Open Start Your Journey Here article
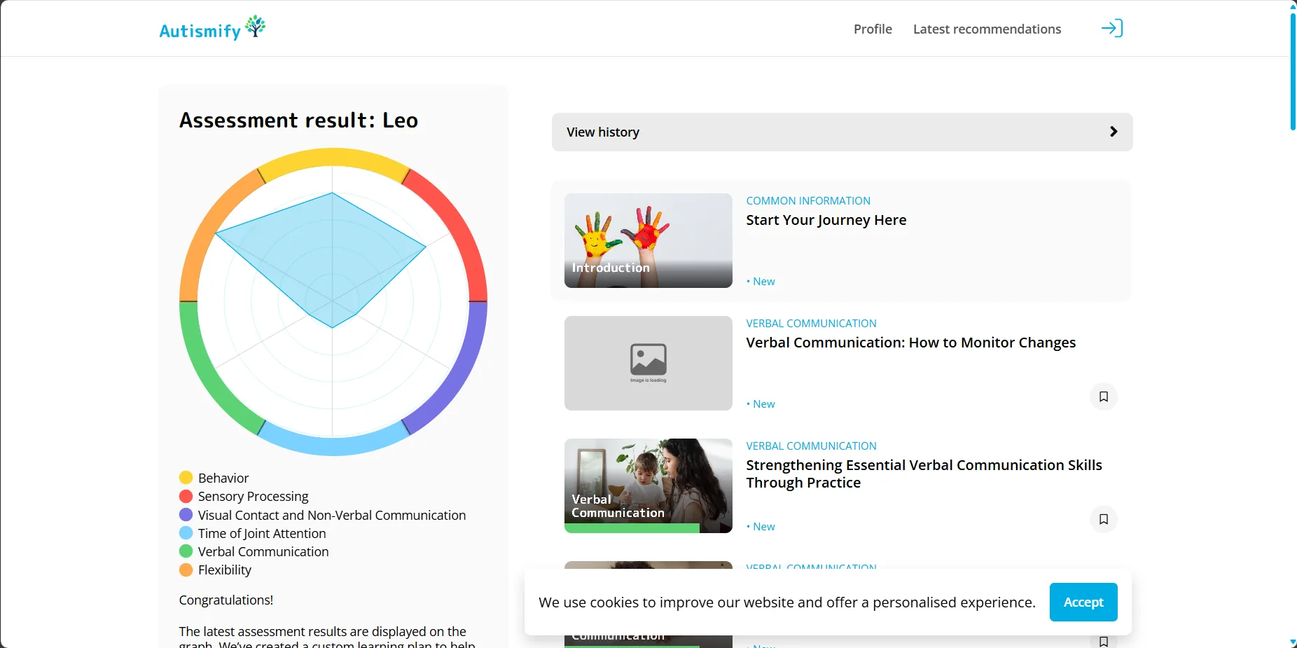The height and width of the screenshot is (648, 1297). pyautogui.click(x=826, y=219)
